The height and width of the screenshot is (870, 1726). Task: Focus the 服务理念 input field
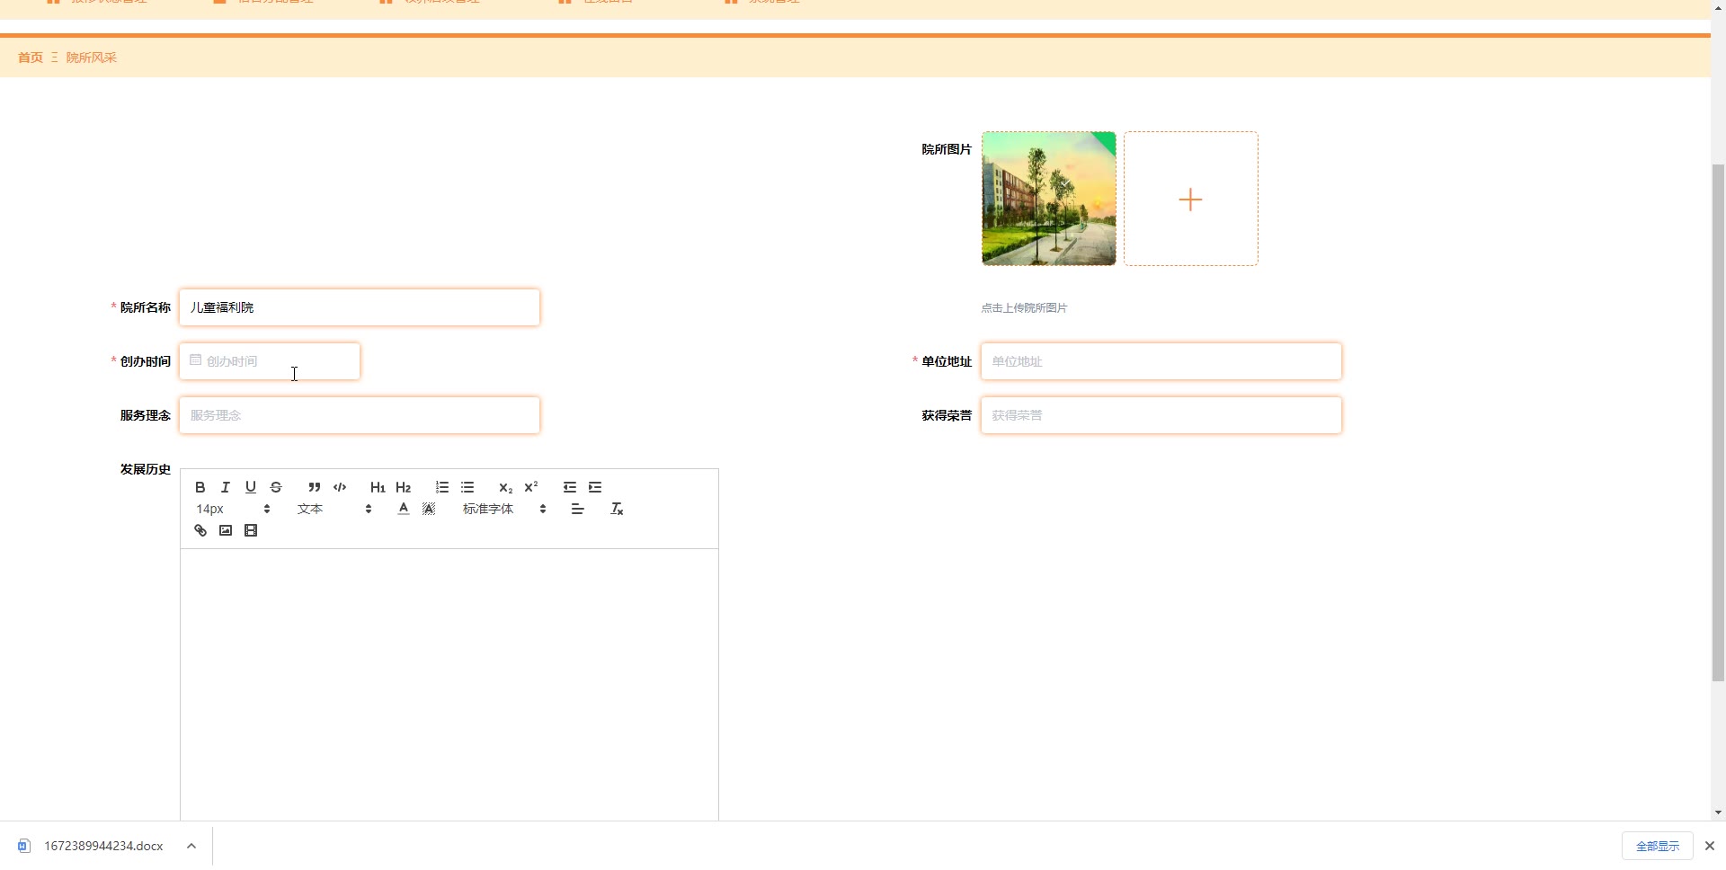360,415
